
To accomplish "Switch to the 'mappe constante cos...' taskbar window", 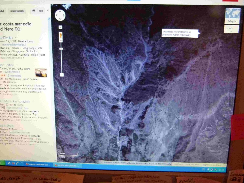I will pos(38,164).
